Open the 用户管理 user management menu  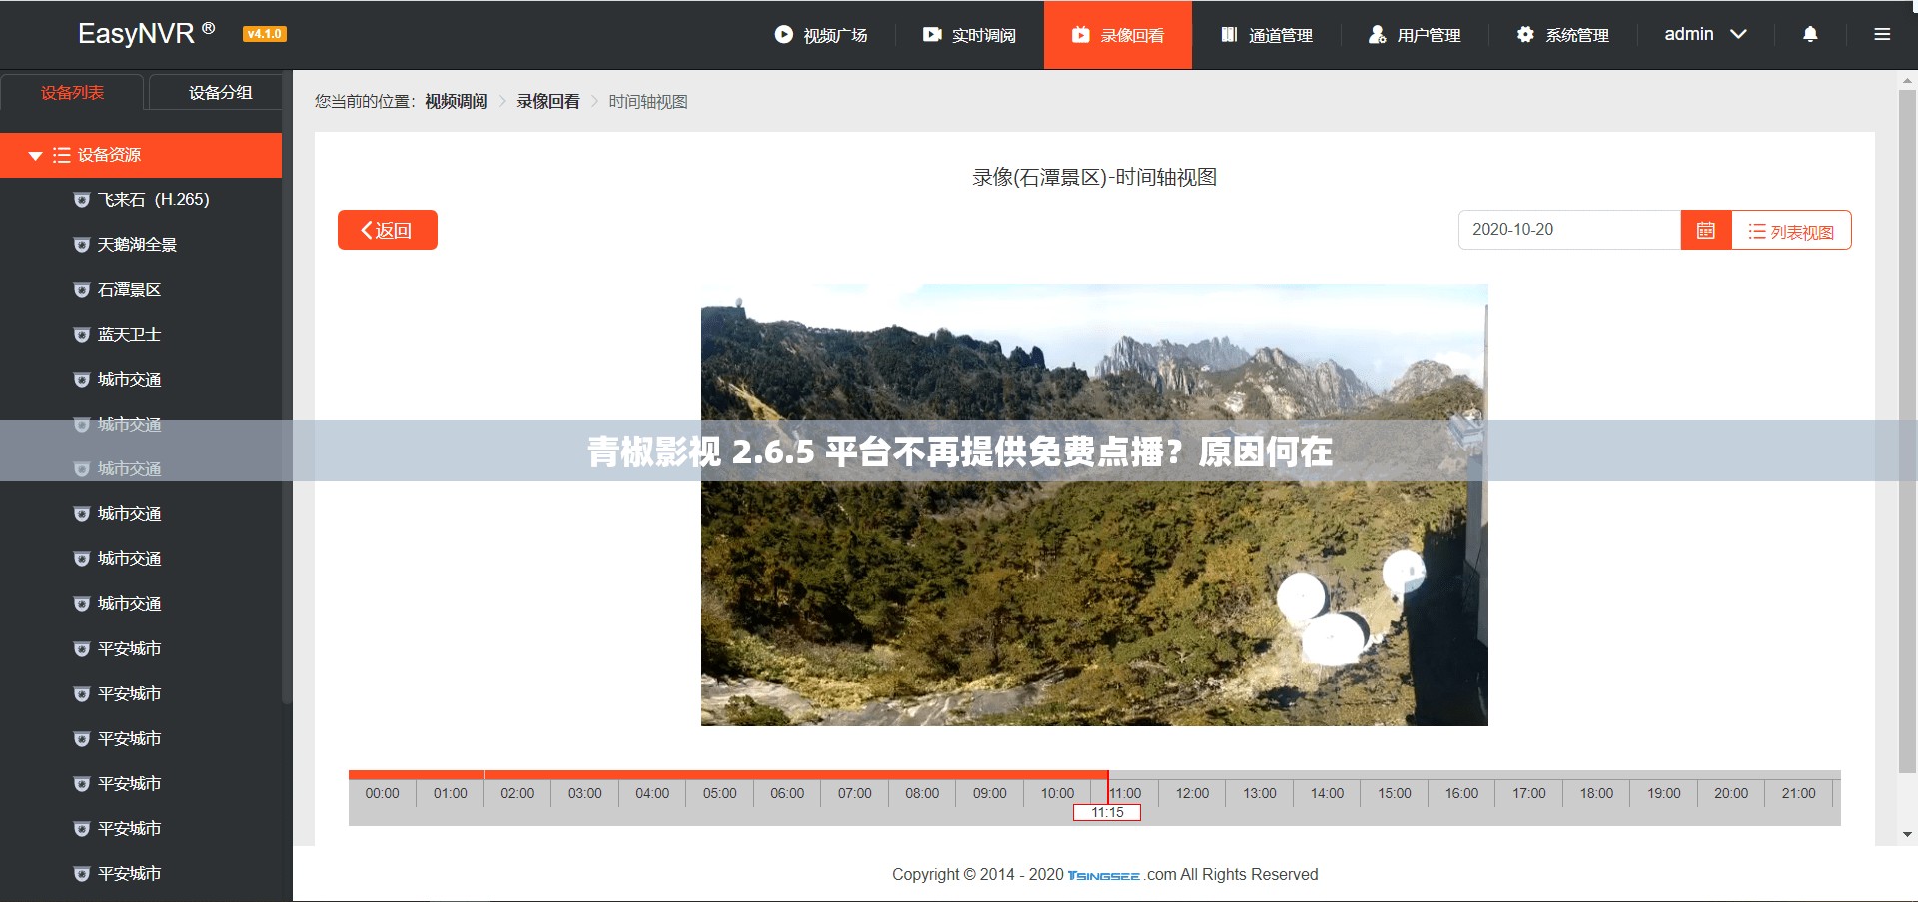coord(1415,35)
